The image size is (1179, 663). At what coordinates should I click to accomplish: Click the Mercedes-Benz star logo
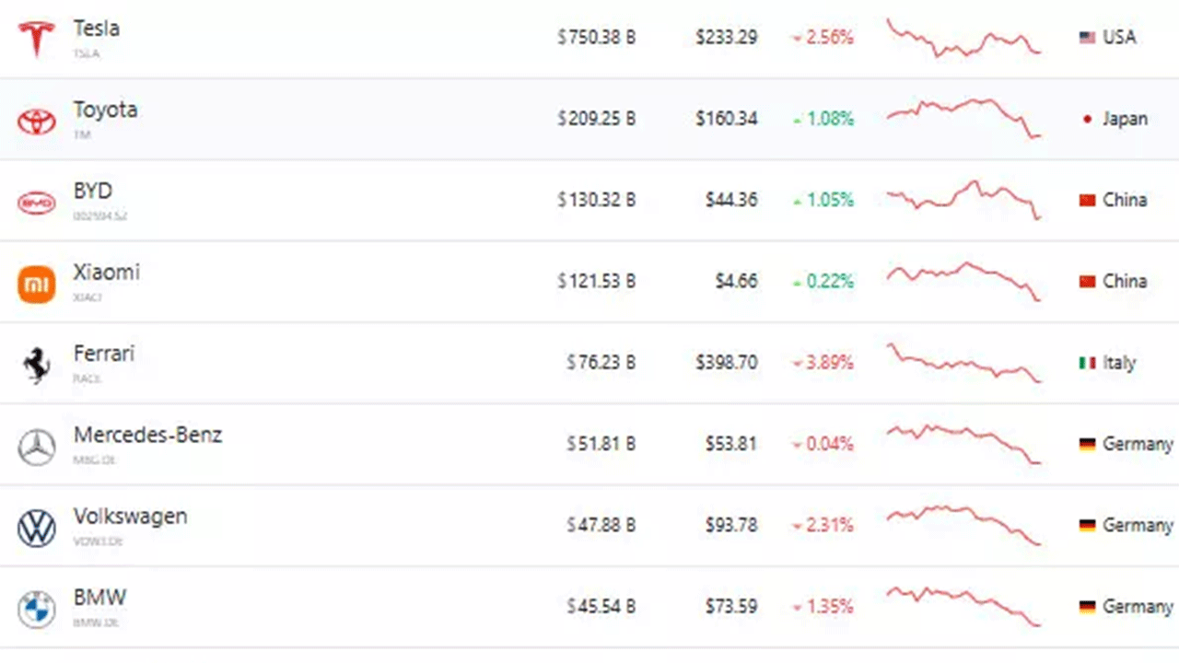pyautogui.click(x=37, y=447)
